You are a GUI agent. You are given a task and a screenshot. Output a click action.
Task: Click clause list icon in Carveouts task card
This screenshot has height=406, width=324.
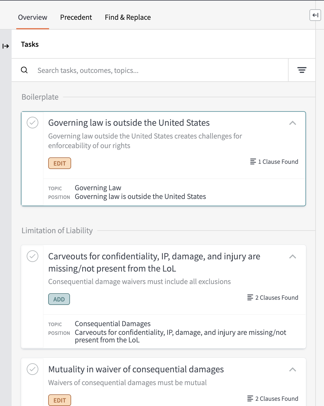[250, 297]
